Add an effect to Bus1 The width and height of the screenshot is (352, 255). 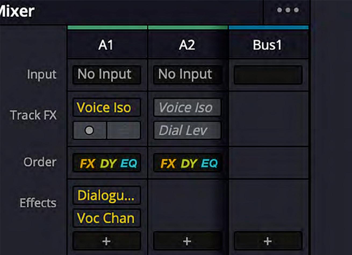click(268, 241)
